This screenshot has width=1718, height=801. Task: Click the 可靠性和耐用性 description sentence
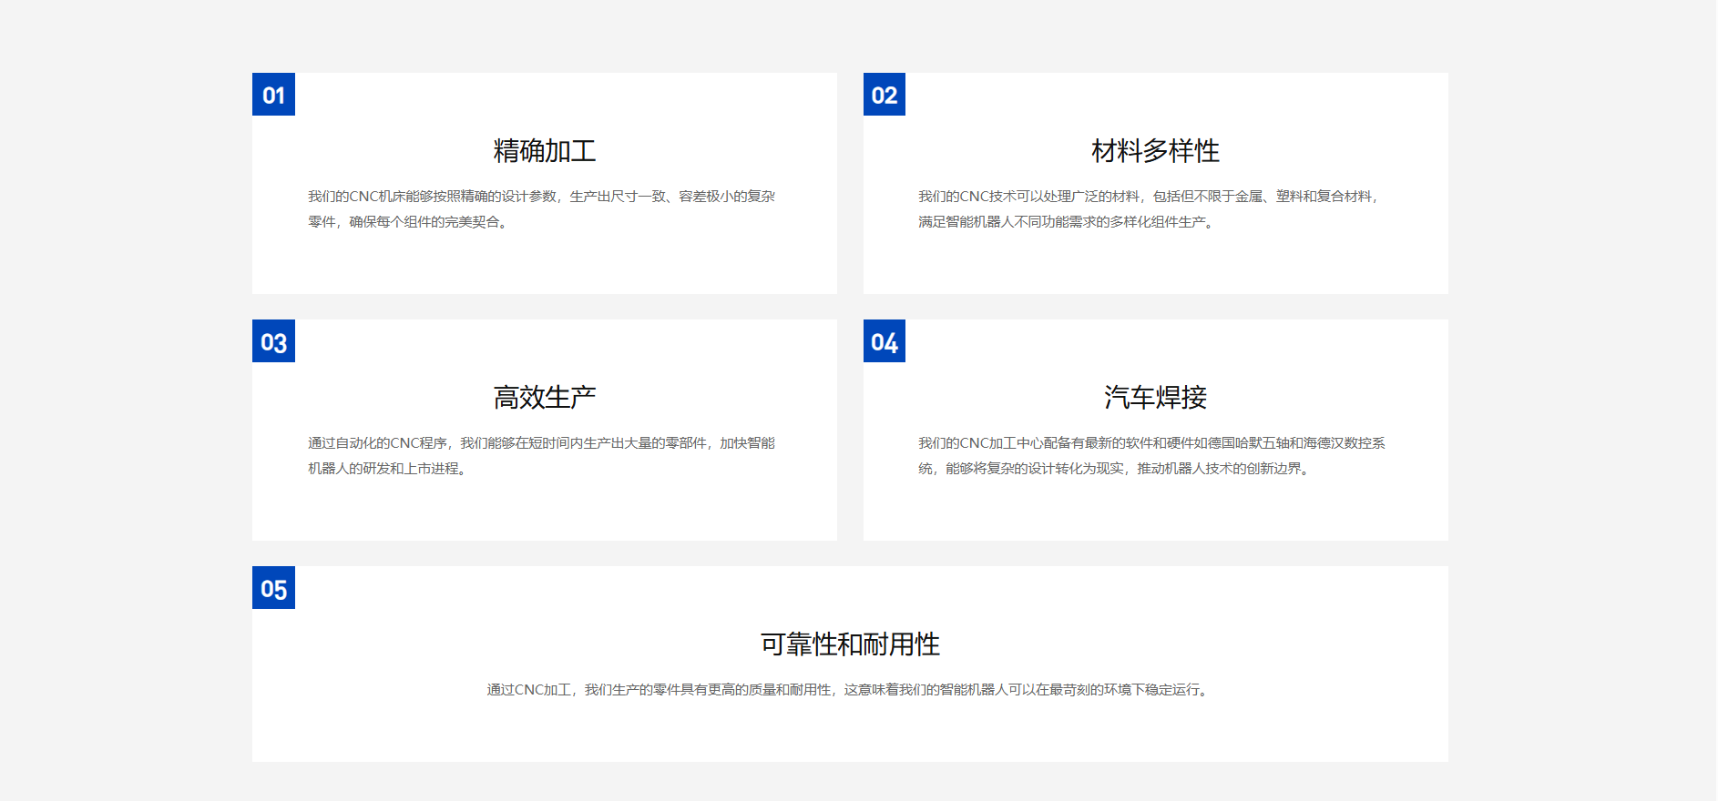point(850,690)
